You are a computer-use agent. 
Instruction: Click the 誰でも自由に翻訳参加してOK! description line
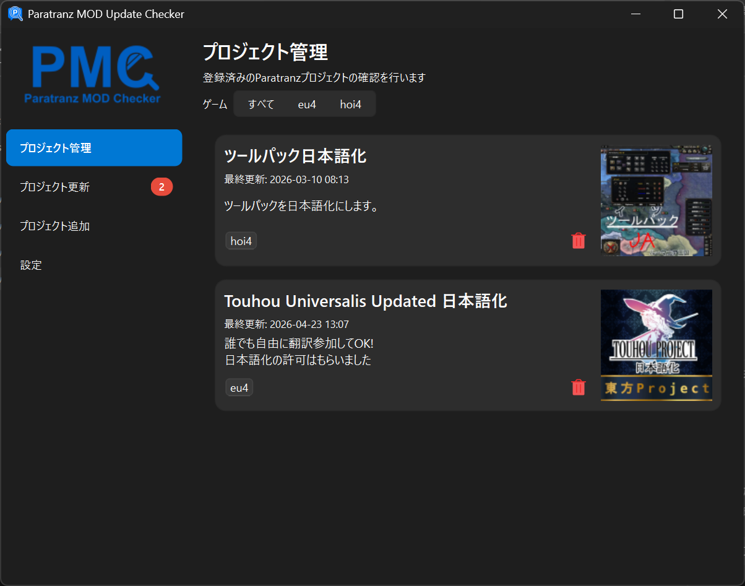[299, 343]
